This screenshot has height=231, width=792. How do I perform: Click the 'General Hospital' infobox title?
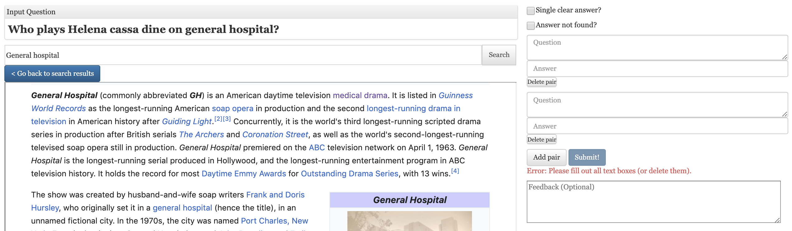[410, 200]
